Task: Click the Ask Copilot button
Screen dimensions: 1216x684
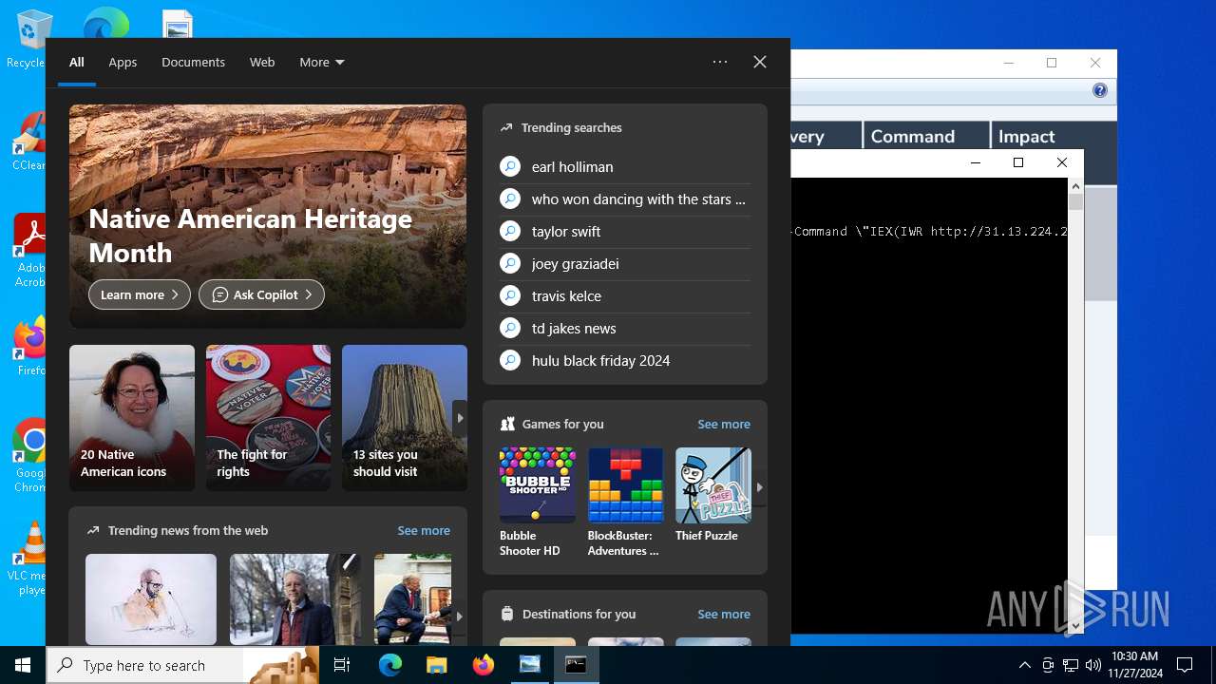Action: click(261, 294)
